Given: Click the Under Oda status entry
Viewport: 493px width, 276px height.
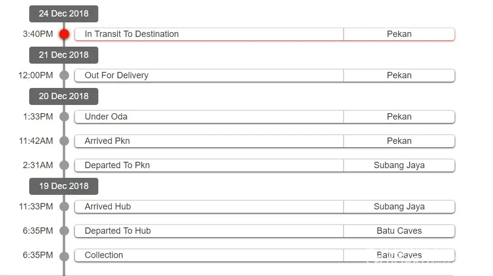Looking at the screenshot, I should click(106, 117).
